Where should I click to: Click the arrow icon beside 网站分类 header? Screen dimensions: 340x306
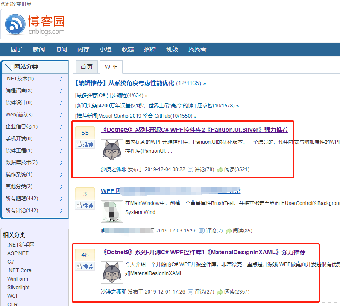[9, 67]
